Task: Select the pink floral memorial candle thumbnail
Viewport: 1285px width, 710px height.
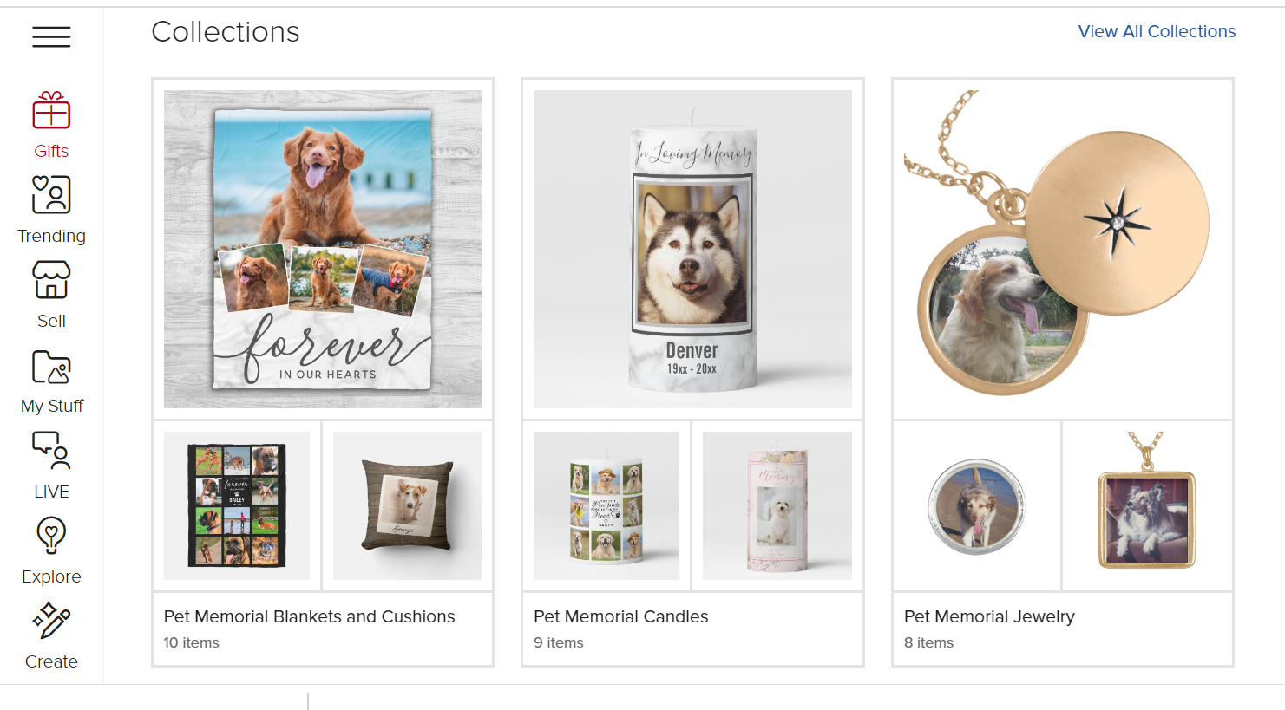Action: pyautogui.click(x=777, y=505)
